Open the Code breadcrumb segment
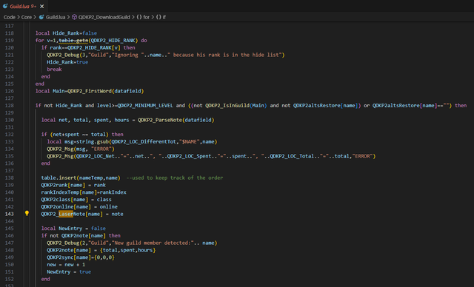The width and height of the screenshot is (474, 287). 10,17
